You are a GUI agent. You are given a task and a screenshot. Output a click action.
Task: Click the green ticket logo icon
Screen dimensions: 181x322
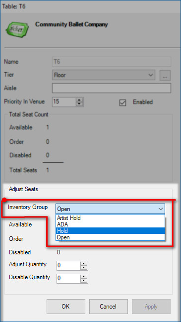(17, 29)
